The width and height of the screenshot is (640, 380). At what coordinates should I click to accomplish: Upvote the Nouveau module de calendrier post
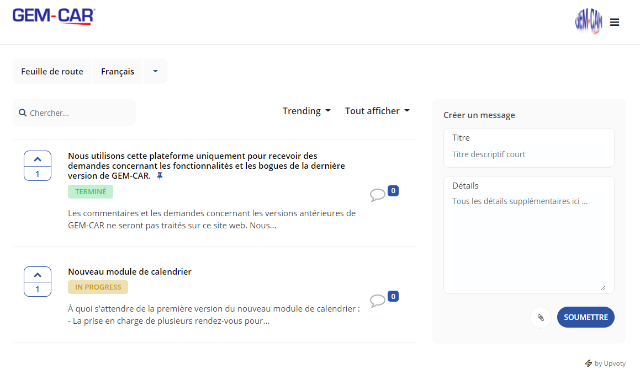[x=38, y=275]
